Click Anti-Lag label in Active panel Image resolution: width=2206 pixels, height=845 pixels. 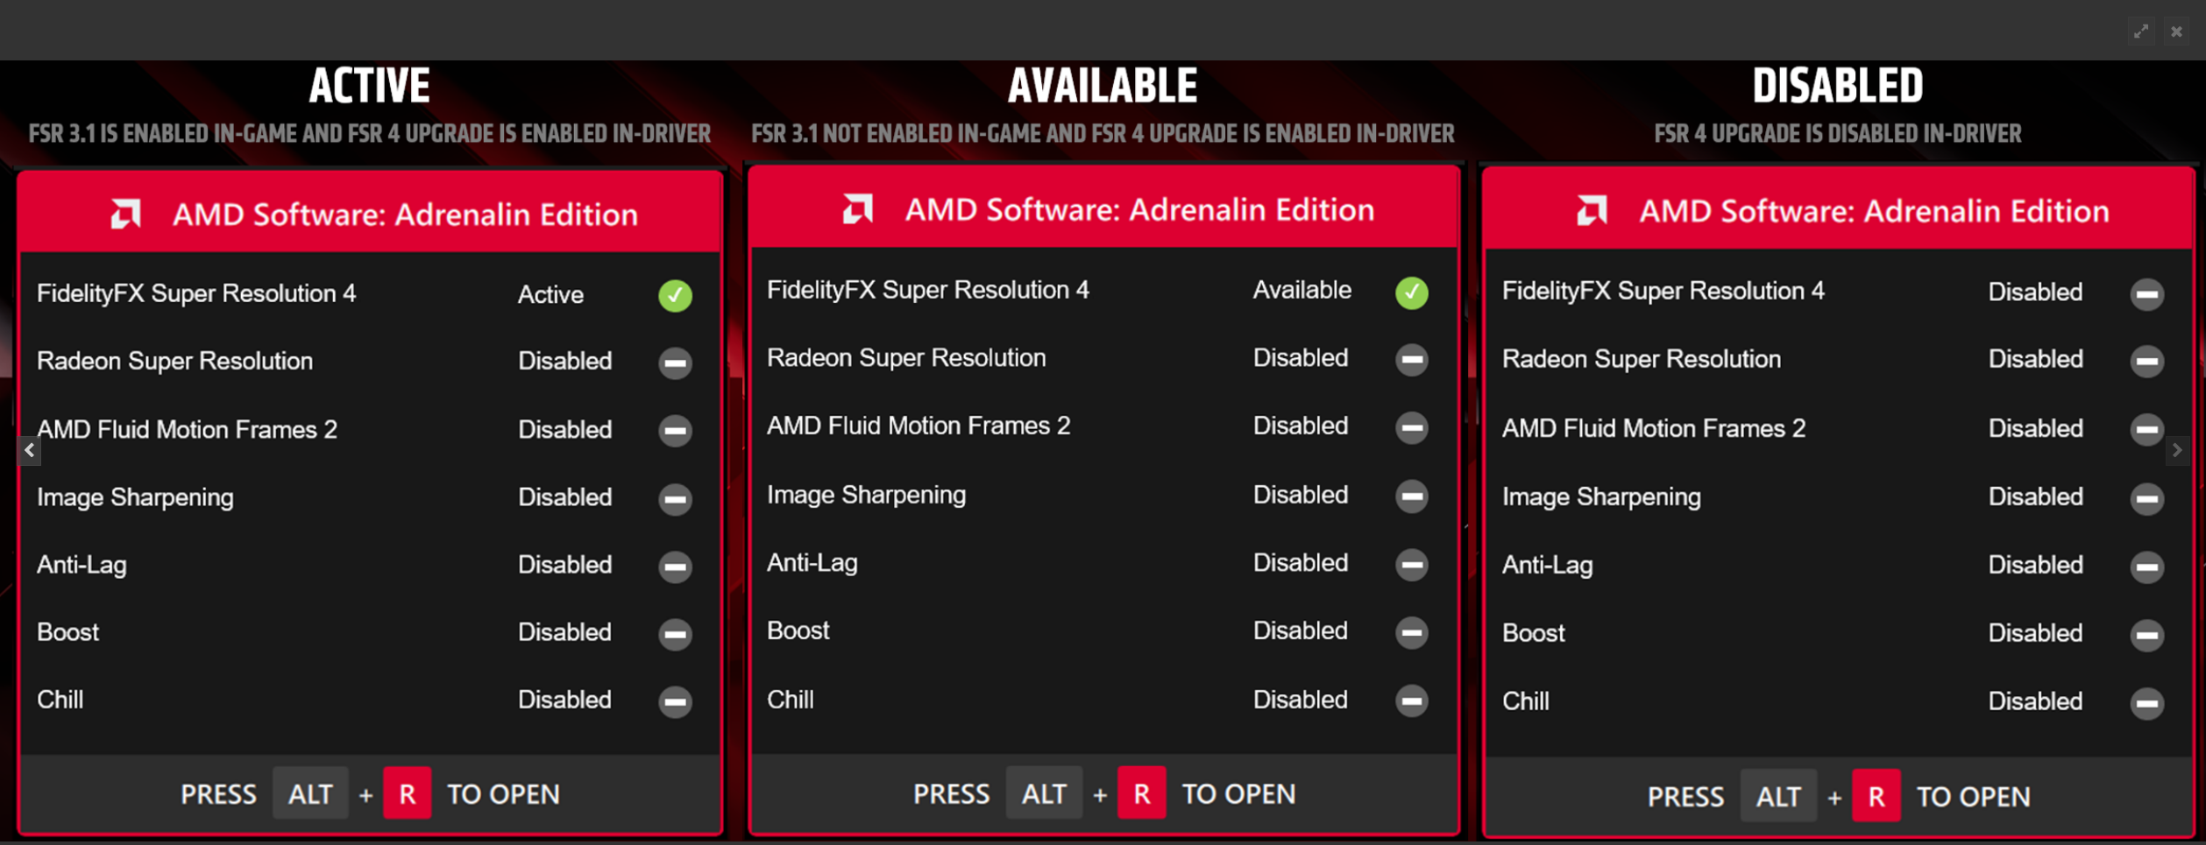point(82,565)
